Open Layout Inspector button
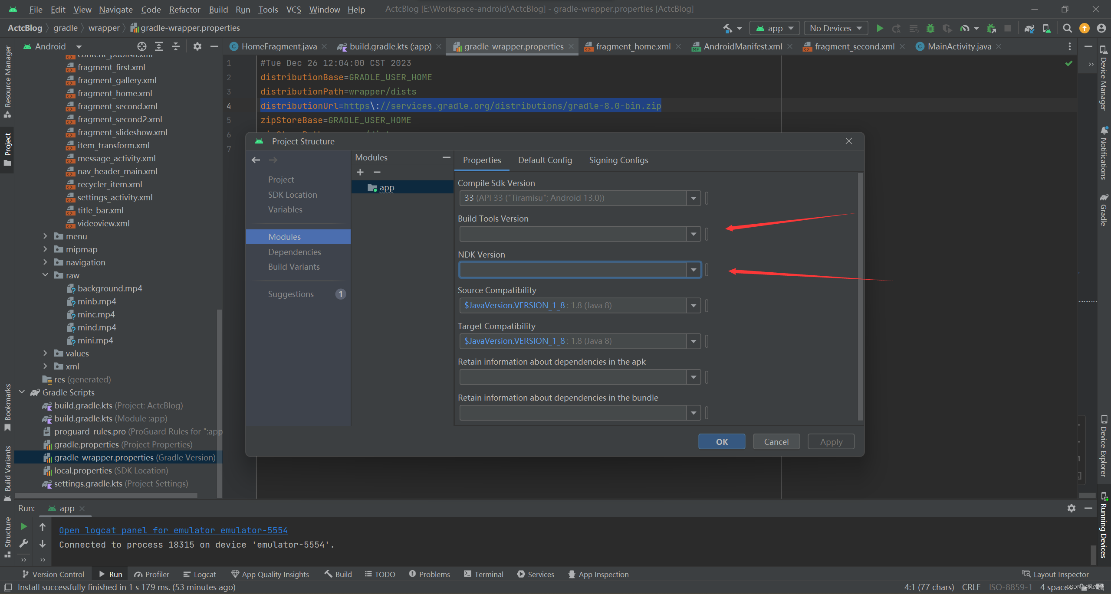Viewport: 1111px width, 594px height. click(x=1055, y=574)
